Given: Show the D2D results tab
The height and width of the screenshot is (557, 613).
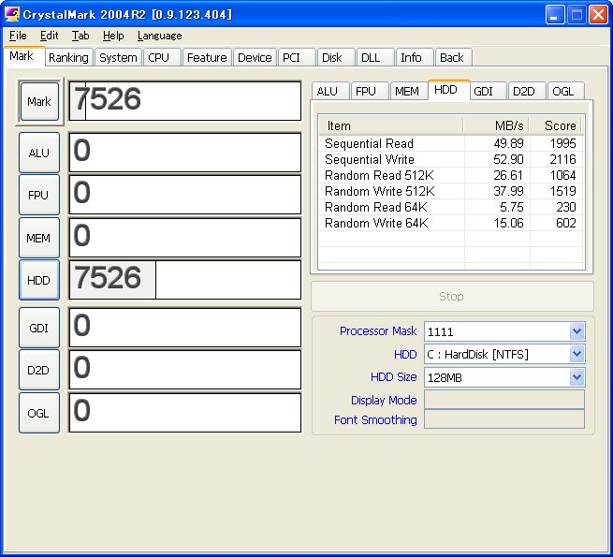Looking at the screenshot, I should click(527, 91).
